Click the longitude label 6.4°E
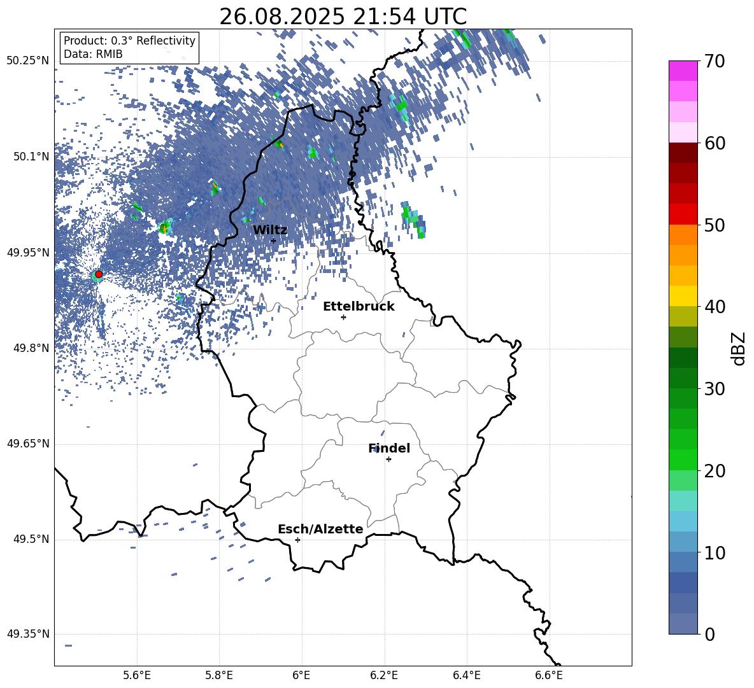754x688 pixels. coord(466,675)
